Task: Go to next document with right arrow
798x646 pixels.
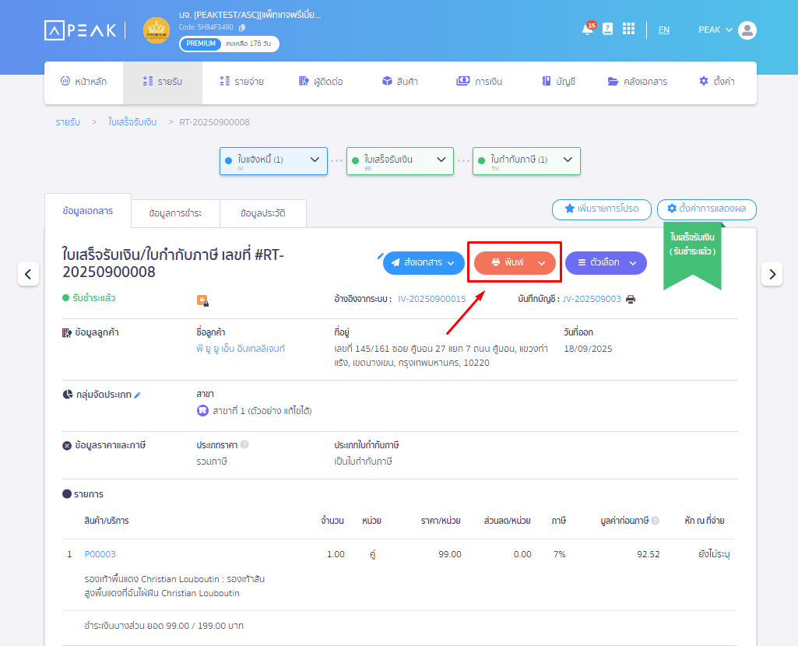Action: [x=772, y=274]
